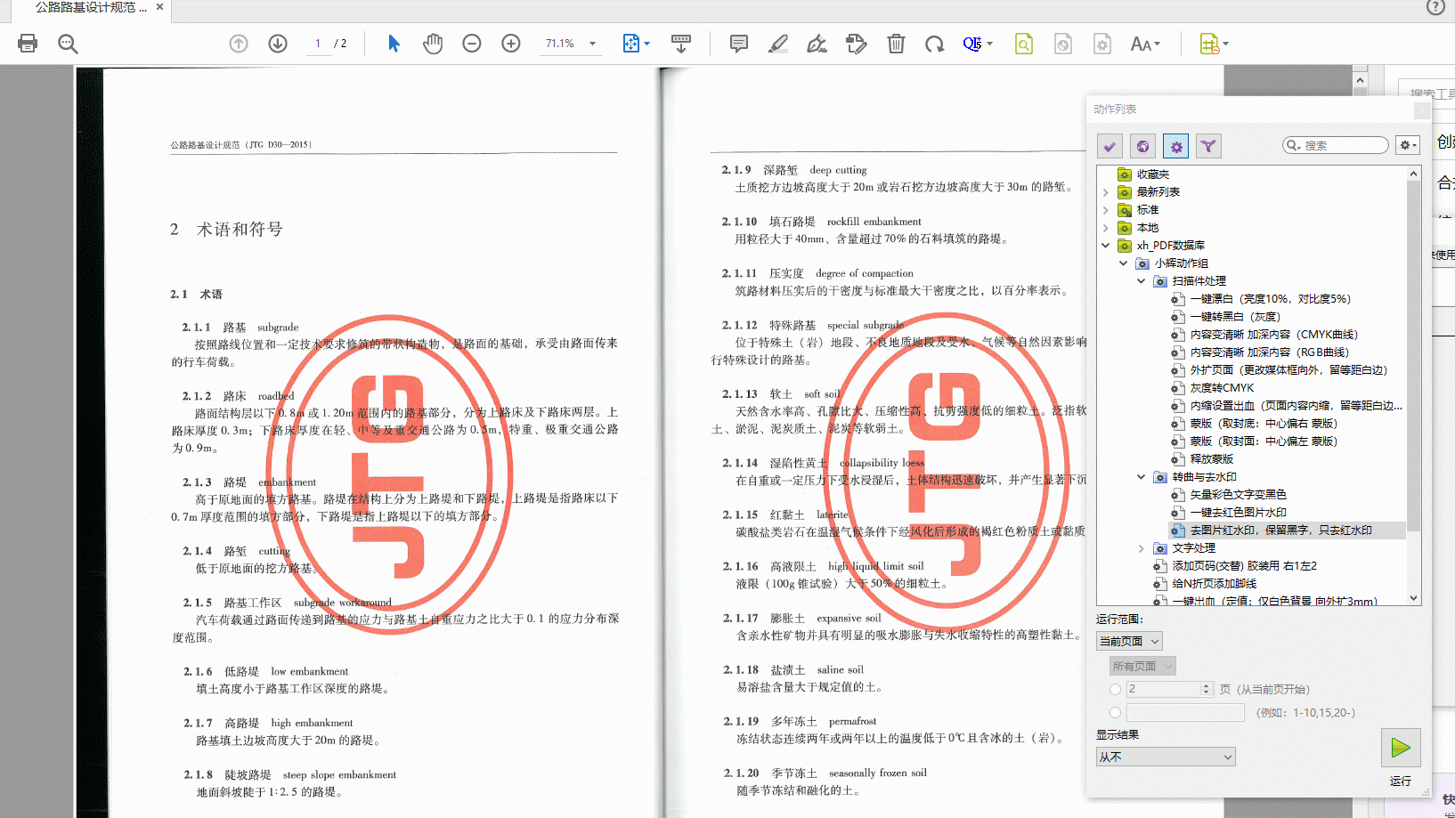Click the action list search field
1455x818 pixels.
point(1336,145)
